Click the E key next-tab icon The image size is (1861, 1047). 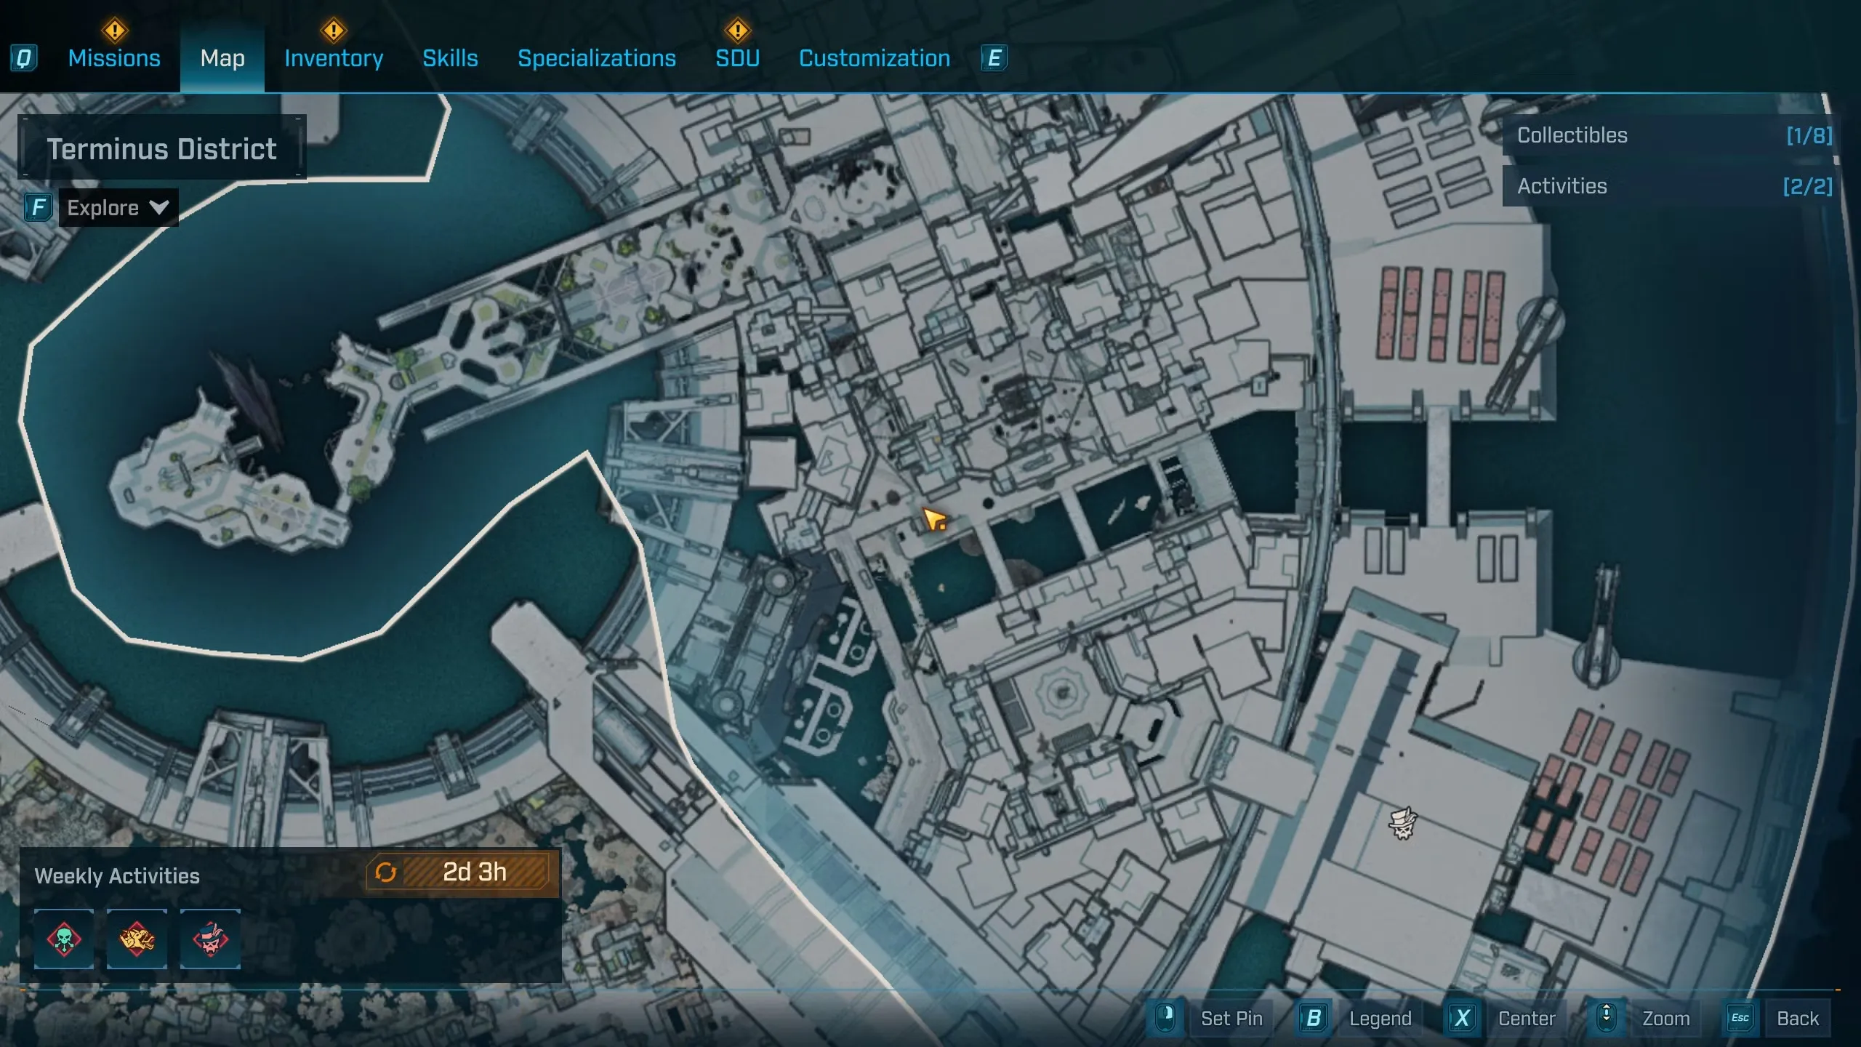pos(994,58)
